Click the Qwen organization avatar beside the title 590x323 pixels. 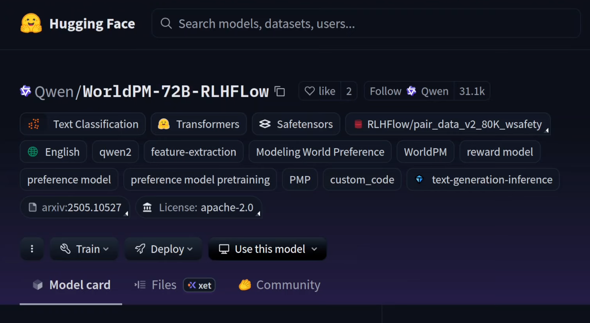point(26,91)
